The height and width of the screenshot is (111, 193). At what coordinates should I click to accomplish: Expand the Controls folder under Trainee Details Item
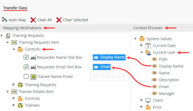tap(14, 98)
